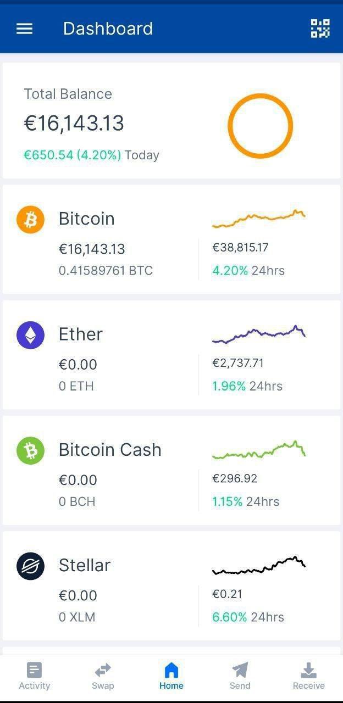This screenshot has width=343, height=703.
Task: Open the Send tab
Action: pos(240,676)
